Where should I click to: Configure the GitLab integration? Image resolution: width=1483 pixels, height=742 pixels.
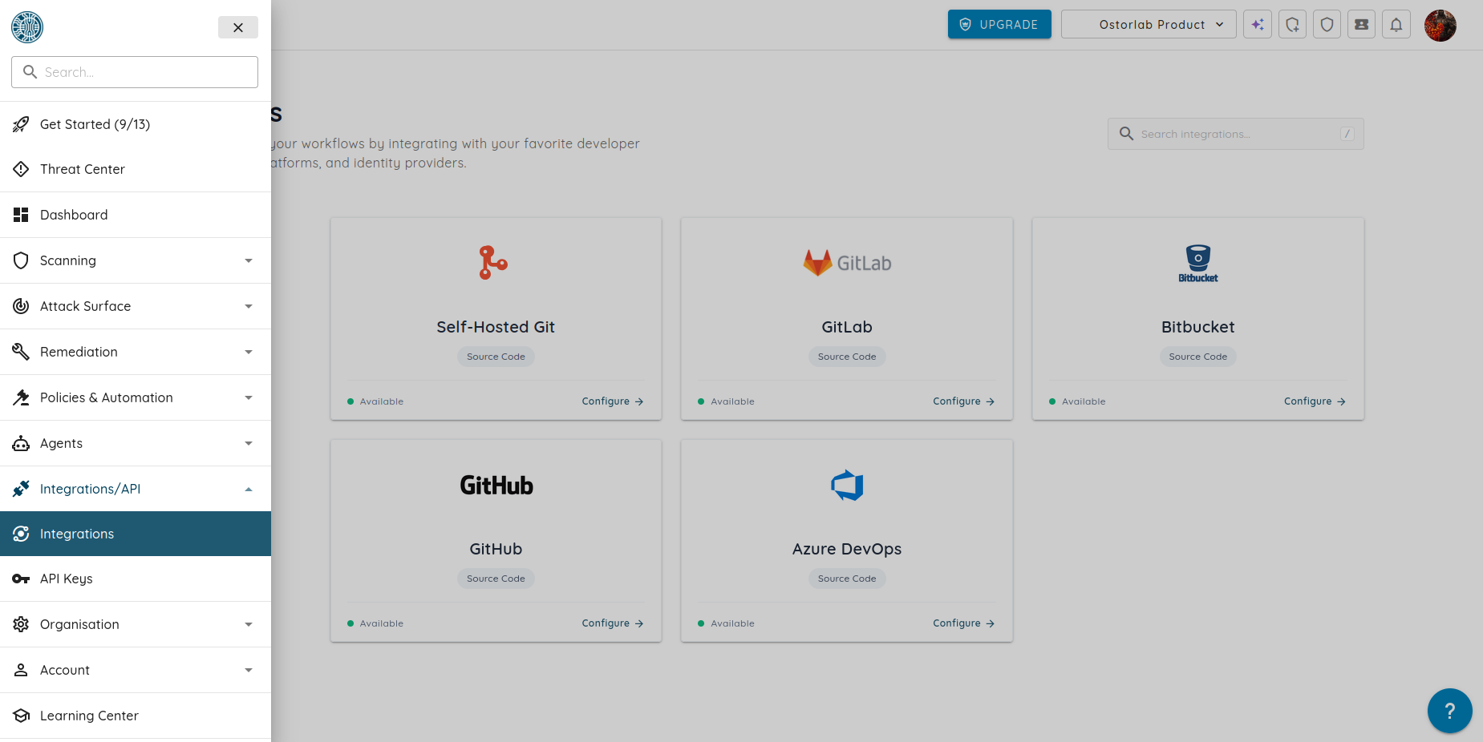coord(963,401)
